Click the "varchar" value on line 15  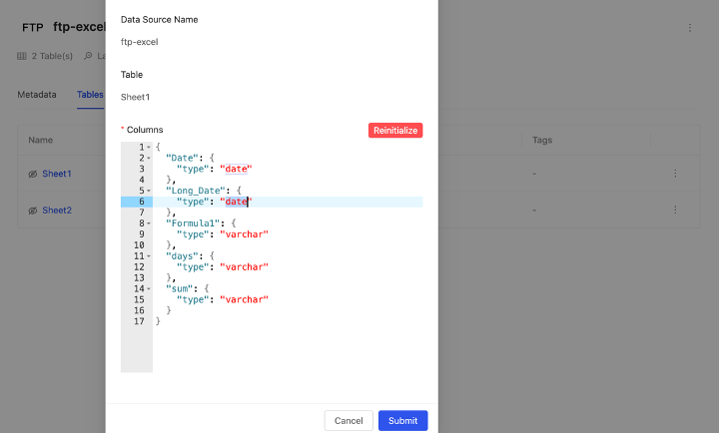tap(244, 299)
